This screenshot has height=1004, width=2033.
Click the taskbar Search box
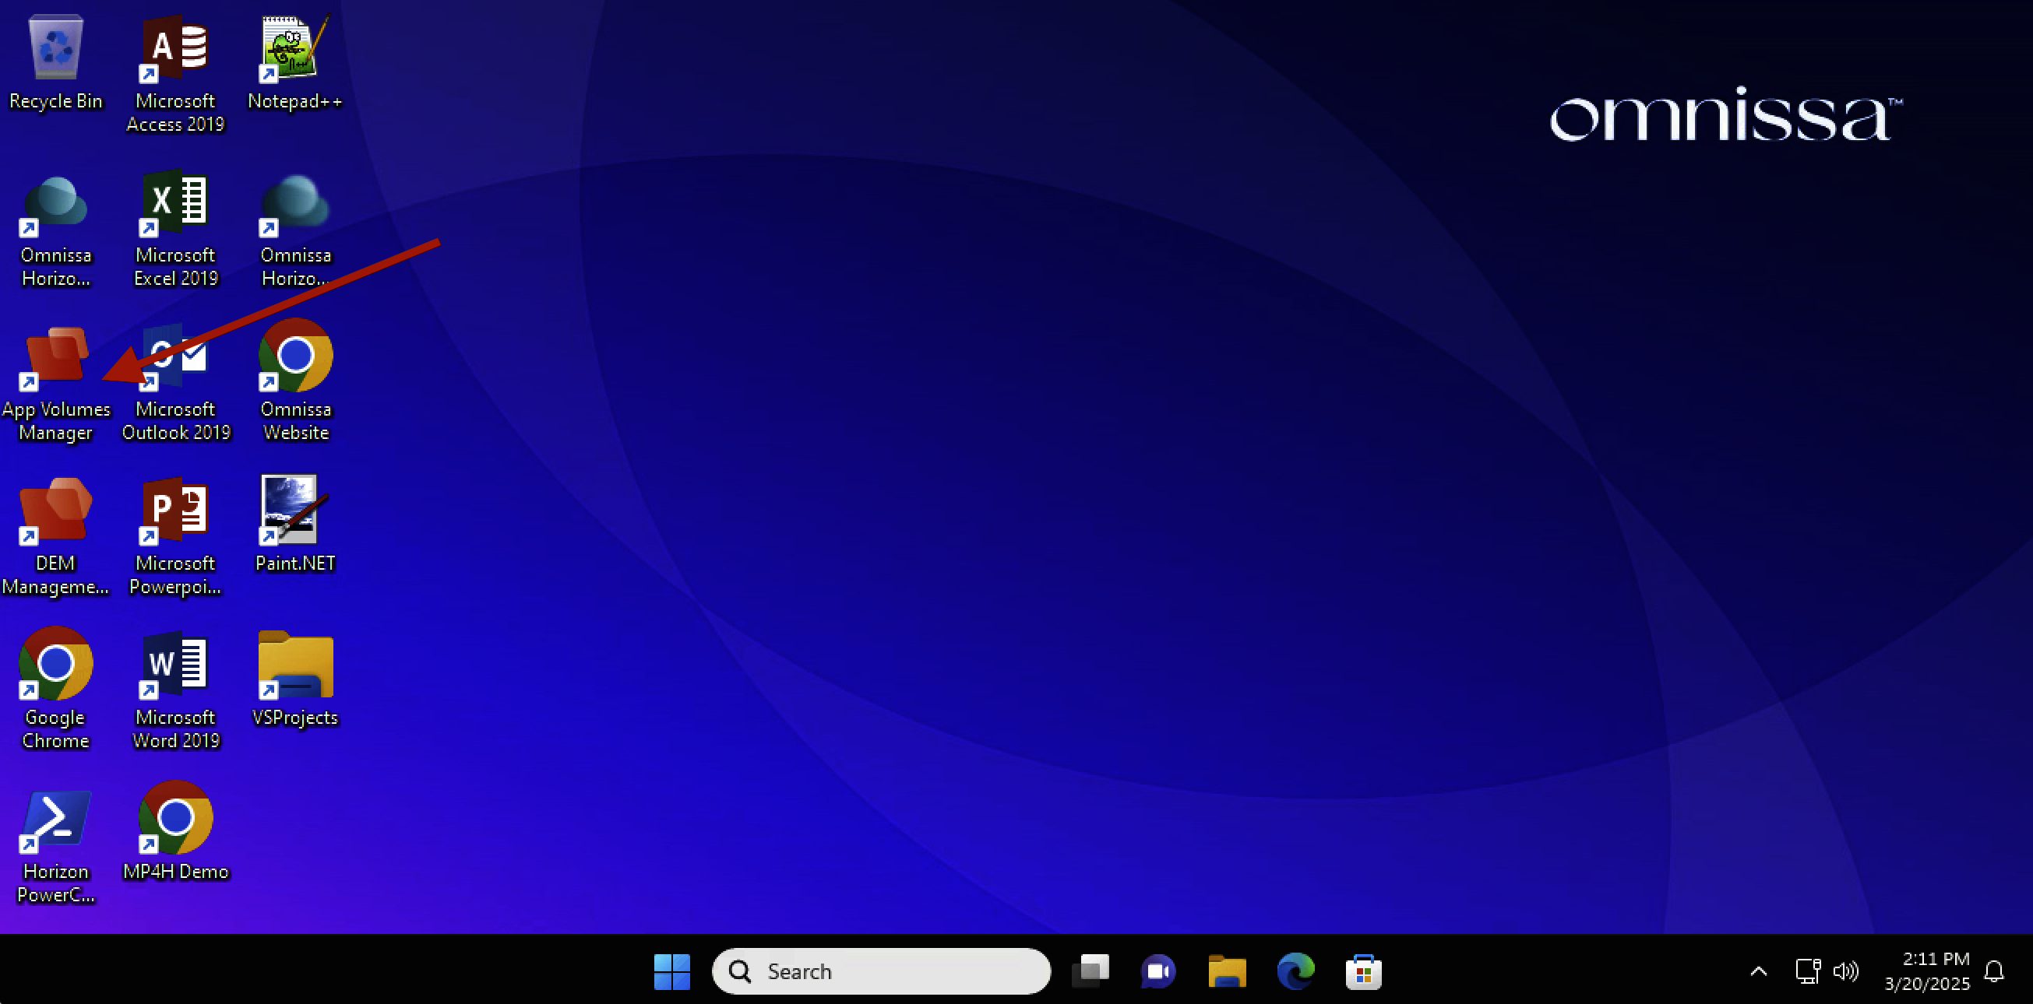(881, 971)
